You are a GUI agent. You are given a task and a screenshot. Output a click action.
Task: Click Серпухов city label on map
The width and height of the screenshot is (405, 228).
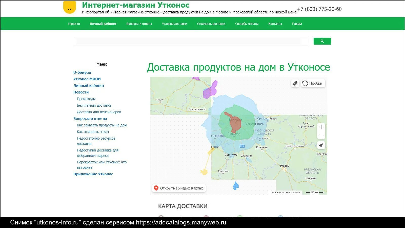tap(231, 155)
